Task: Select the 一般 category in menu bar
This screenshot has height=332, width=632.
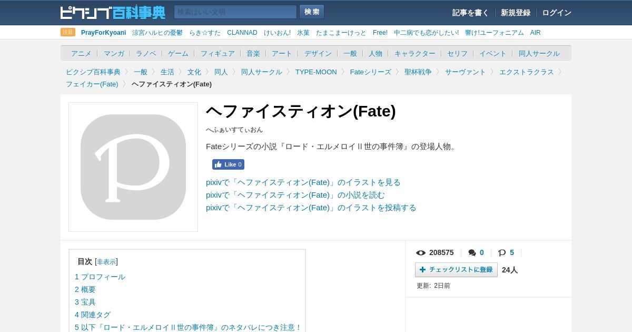Action: tap(350, 53)
